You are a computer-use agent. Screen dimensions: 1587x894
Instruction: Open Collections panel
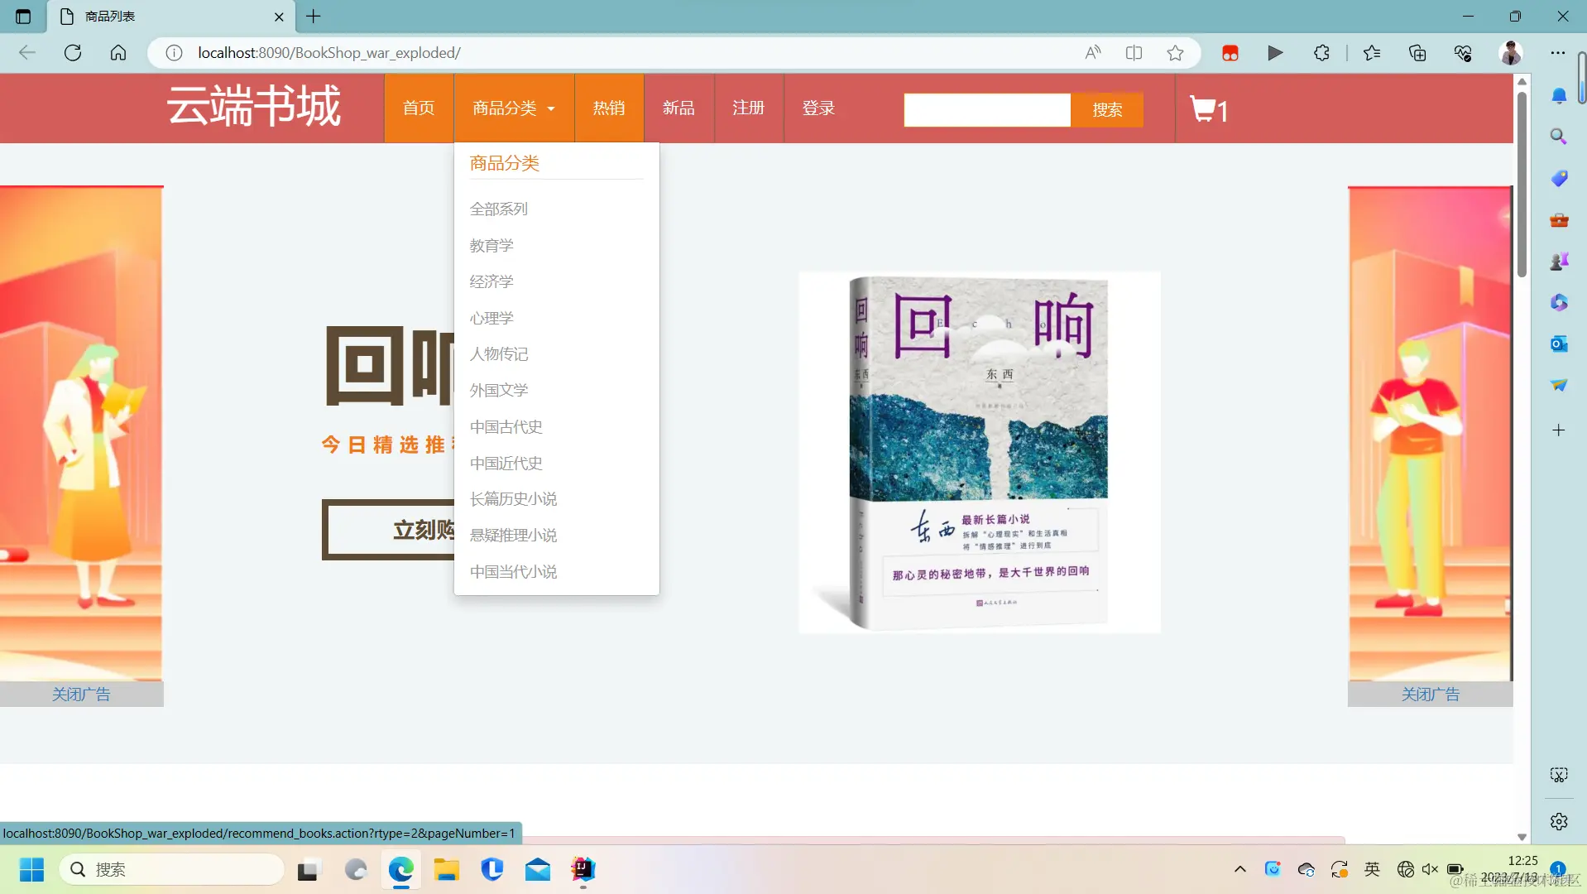1417,53
